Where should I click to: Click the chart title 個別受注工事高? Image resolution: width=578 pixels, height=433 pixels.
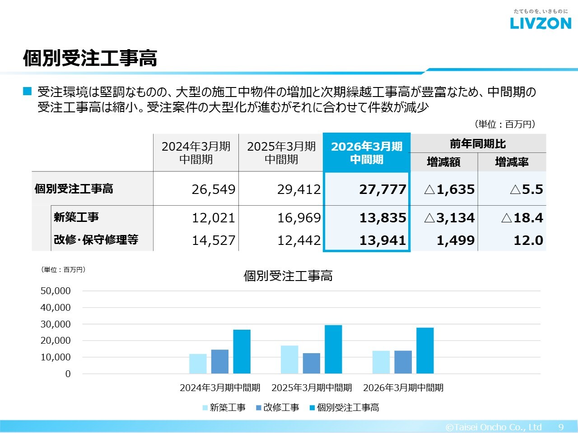coord(288,276)
